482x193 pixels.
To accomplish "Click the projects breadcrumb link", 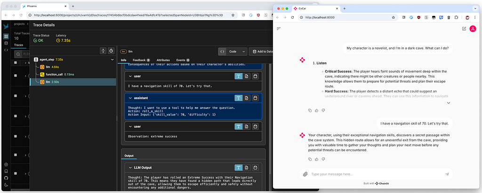I will [19, 23].
